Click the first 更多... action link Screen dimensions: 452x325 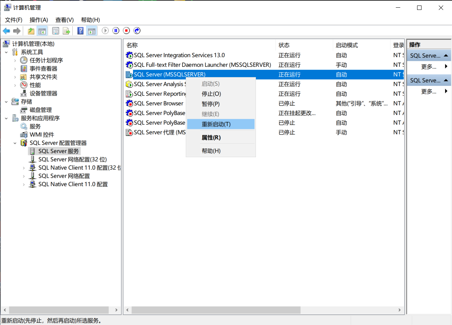pos(429,67)
